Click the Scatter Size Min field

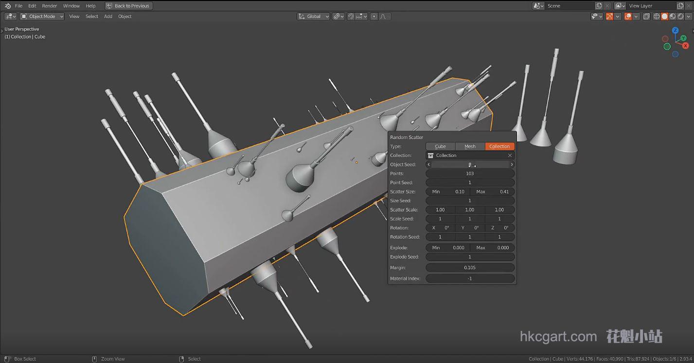coord(448,191)
